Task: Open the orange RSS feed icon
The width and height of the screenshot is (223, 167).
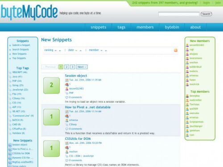Action: 176,50
